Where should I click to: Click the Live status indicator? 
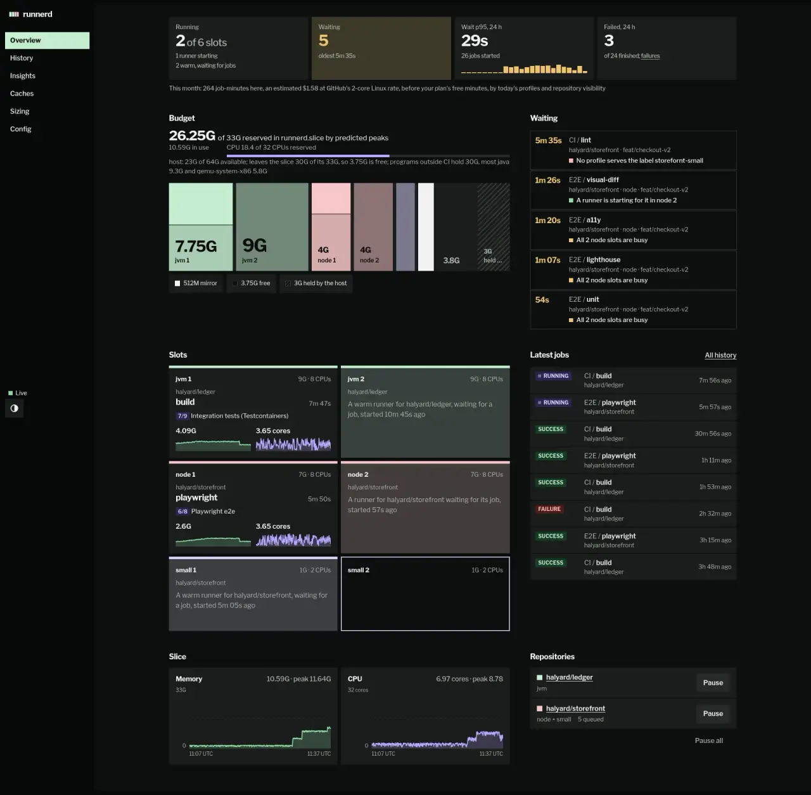[18, 393]
